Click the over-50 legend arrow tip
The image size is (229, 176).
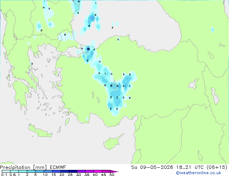[x=114, y=171]
